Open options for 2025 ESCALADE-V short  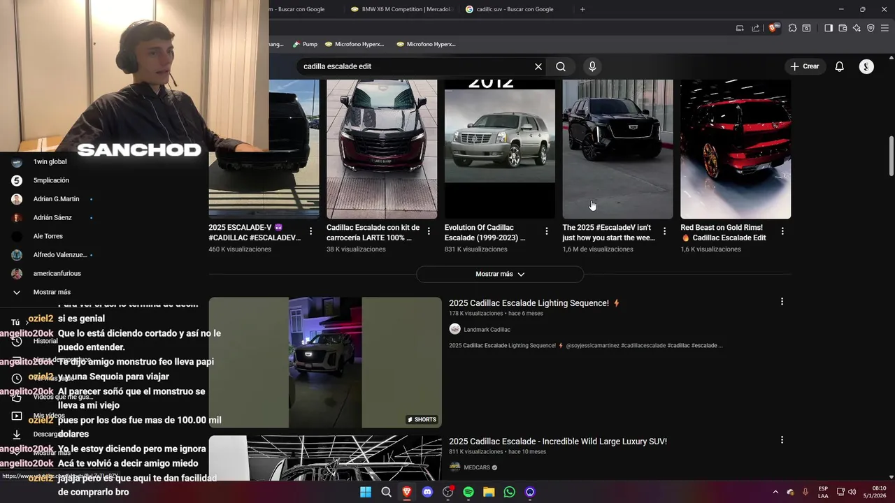click(311, 231)
